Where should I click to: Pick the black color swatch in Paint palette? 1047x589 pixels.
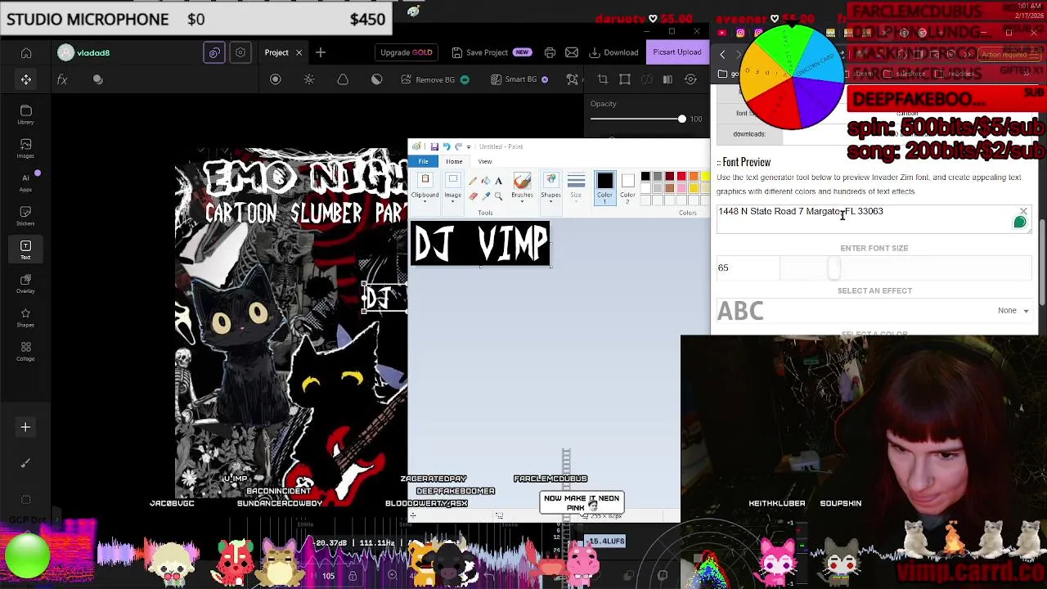[645, 176]
